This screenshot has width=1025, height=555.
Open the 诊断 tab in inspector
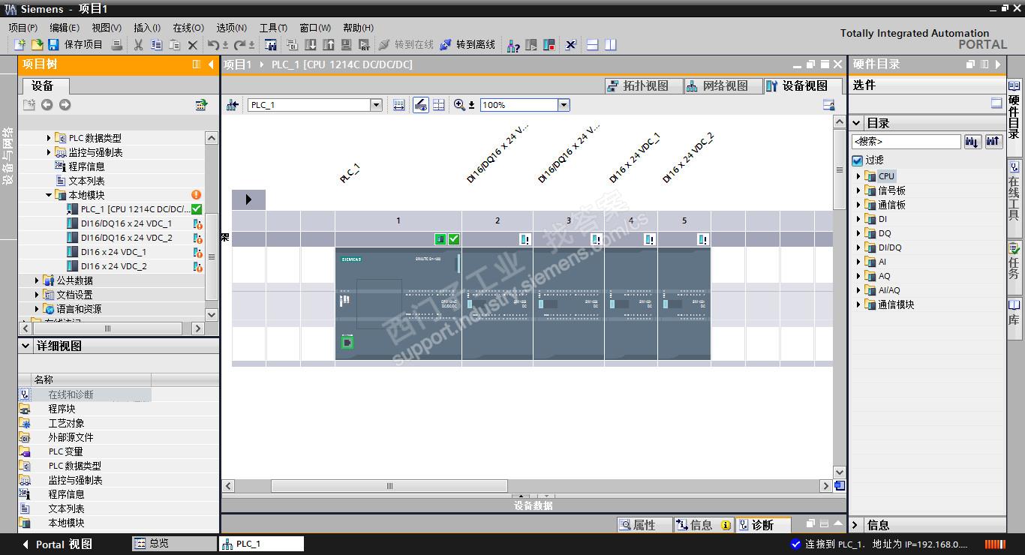[762, 525]
